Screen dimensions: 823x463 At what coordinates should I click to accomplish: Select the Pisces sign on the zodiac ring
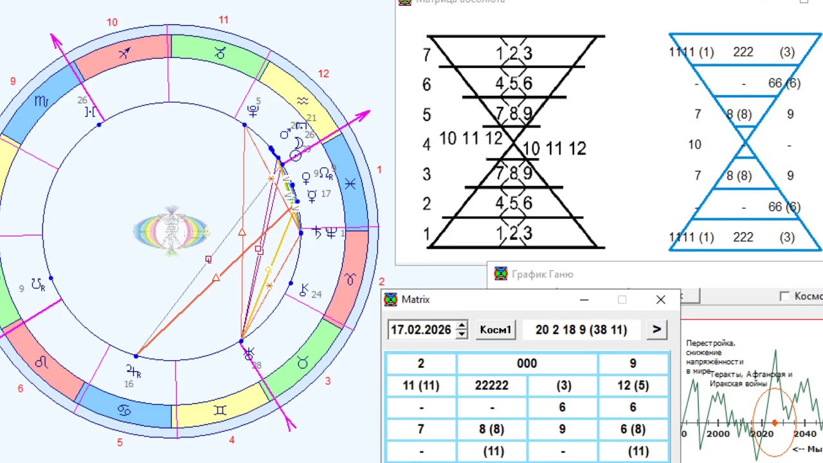350,184
